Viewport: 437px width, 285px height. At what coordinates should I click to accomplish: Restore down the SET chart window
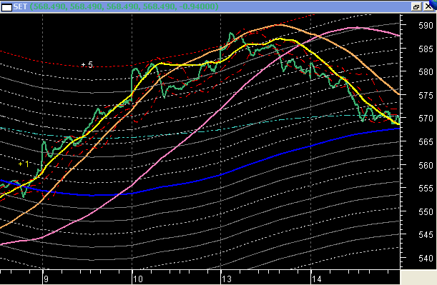[416, 6]
